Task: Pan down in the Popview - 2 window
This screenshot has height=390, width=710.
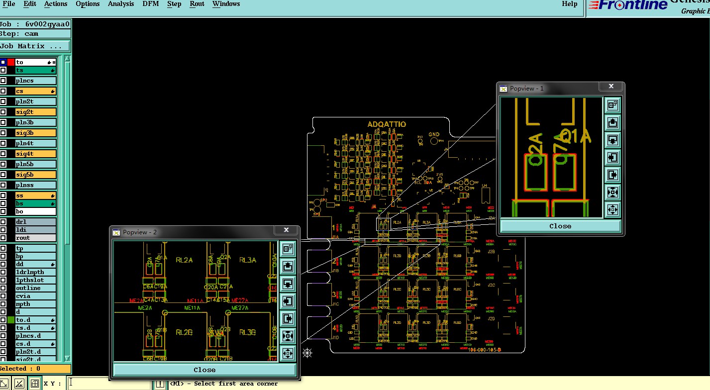Action: (x=288, y=284)
